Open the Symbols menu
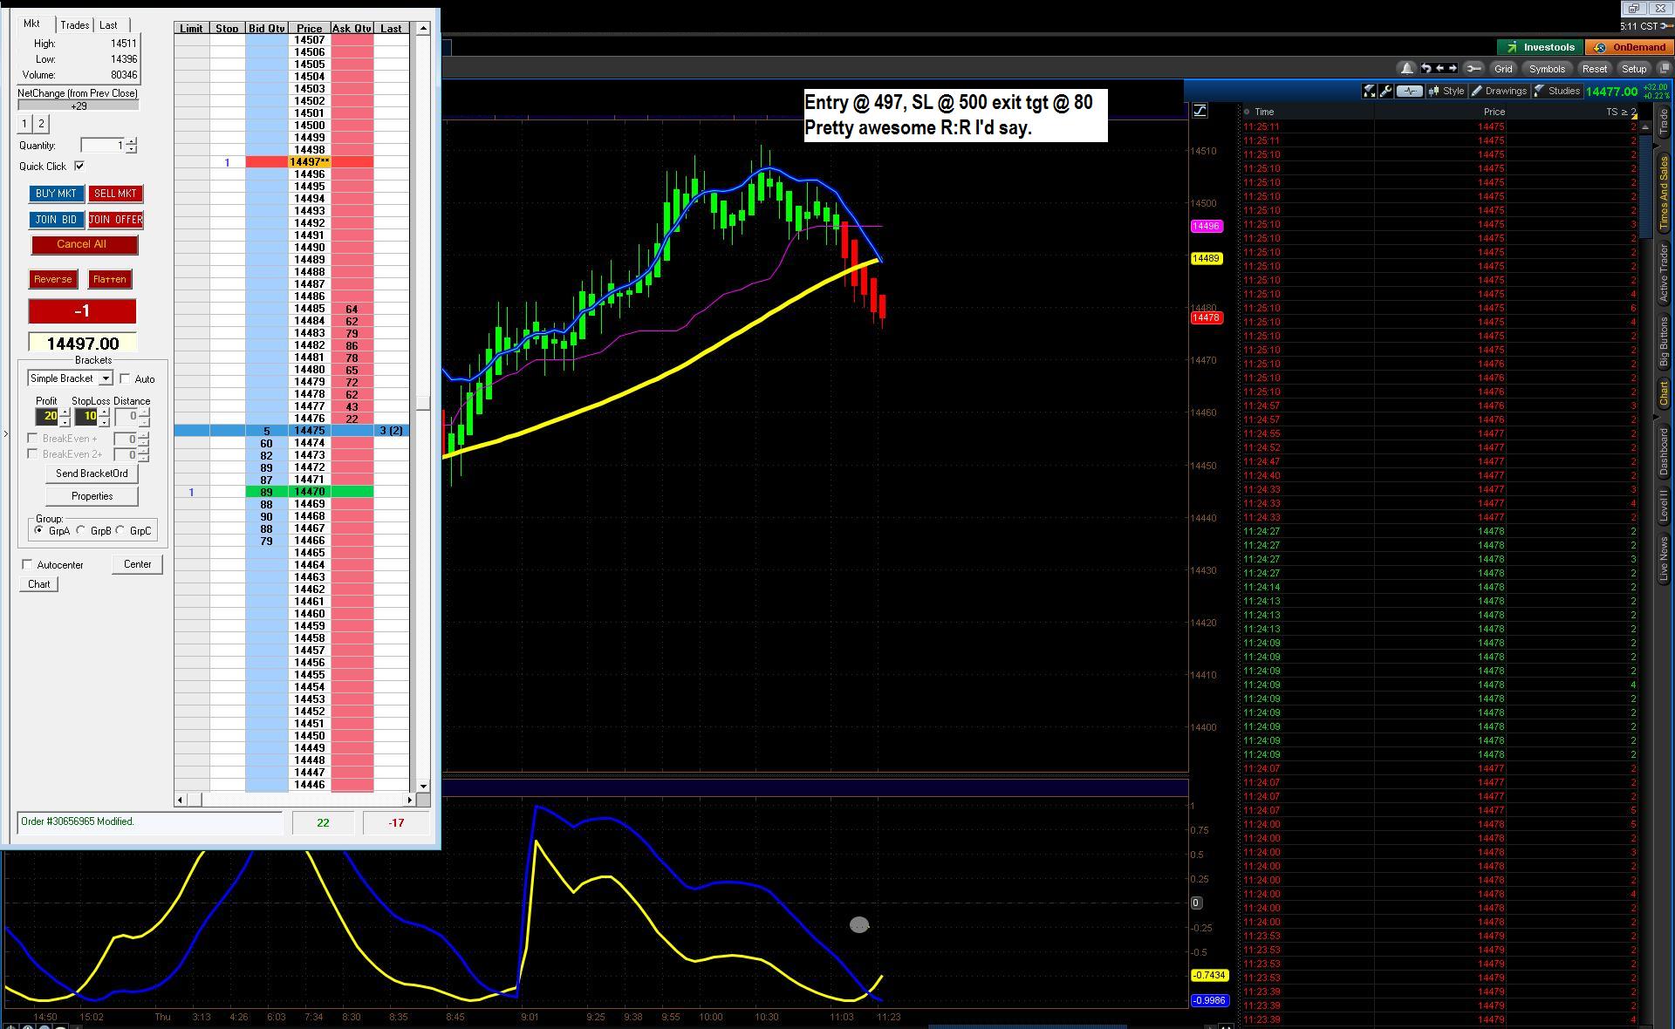The width and height of the screenshot is (1675, 1029). coord(1547,69)
